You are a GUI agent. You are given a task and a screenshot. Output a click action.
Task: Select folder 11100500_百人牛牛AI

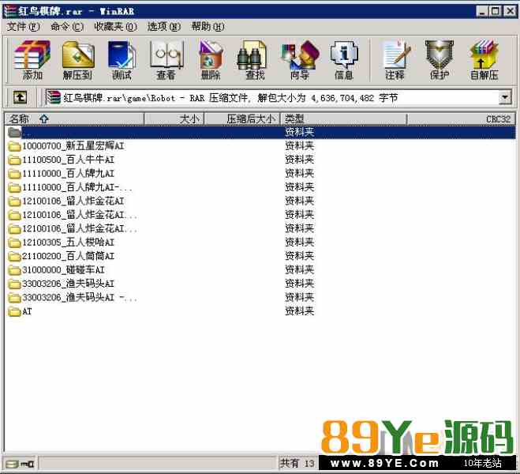(260, 160)
